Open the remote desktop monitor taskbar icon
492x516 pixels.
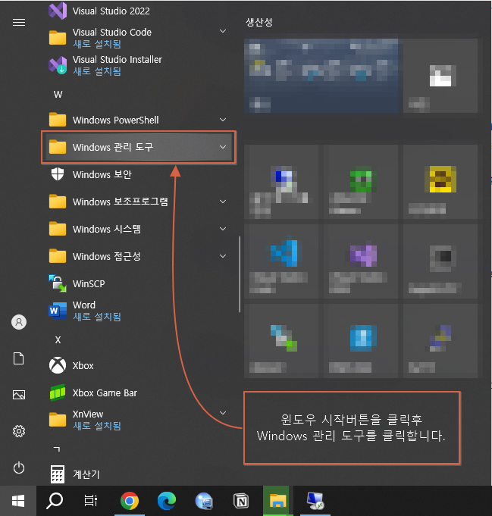point(315,501)
